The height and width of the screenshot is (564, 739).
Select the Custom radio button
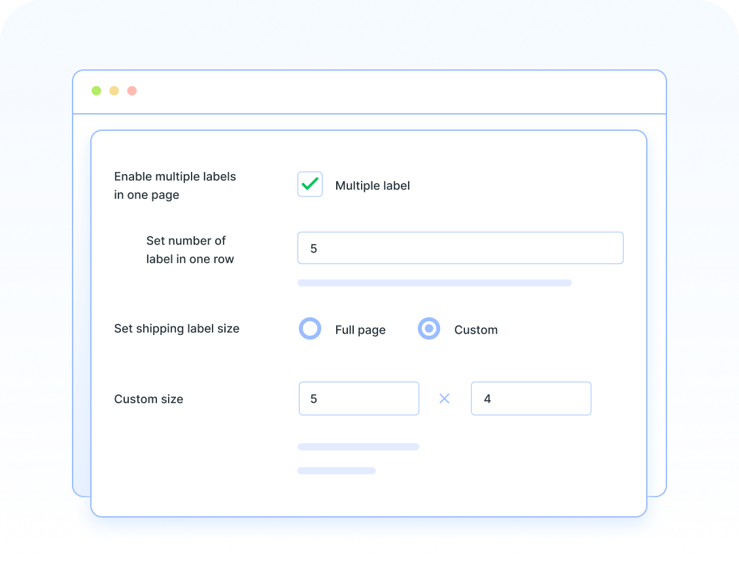point(429,328)
